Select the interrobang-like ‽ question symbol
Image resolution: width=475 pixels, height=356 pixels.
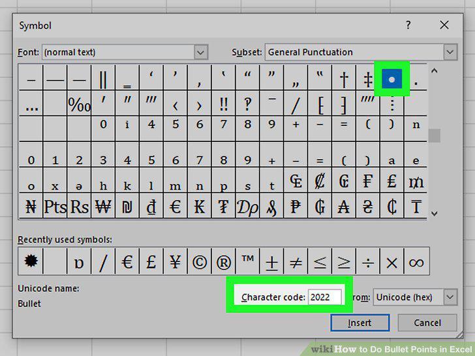pyautogui.click(x=247, y=104)
